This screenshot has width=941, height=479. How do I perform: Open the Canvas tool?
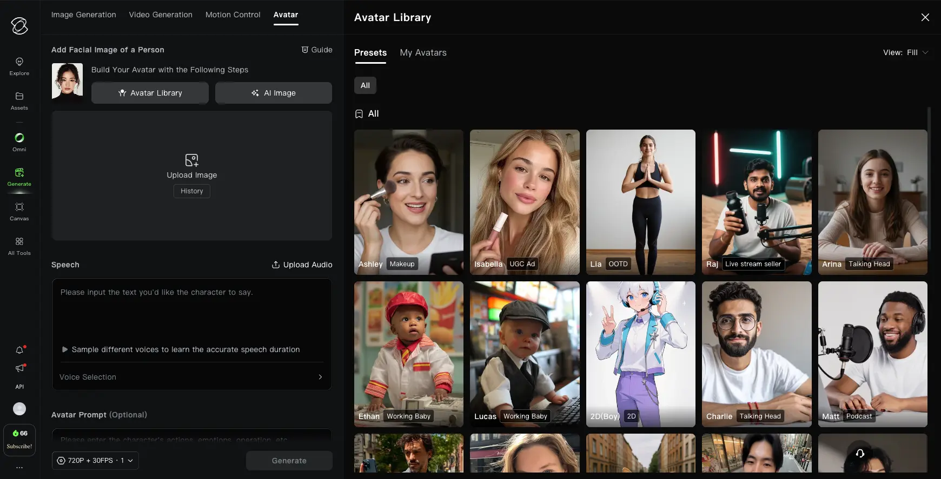pyautogui.click(x=19, y=212)
